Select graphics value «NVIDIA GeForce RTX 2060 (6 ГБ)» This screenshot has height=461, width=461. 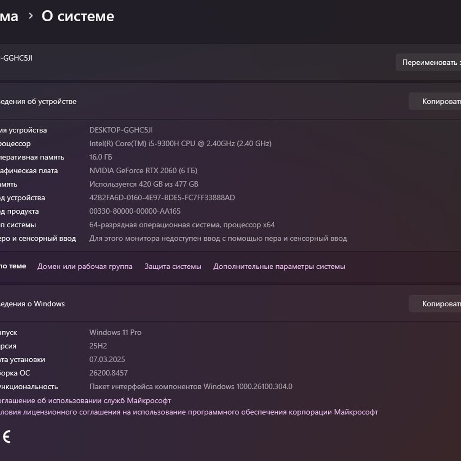point(143,171)
